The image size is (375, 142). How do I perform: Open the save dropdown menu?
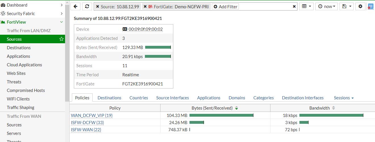(x=347, y=6)
